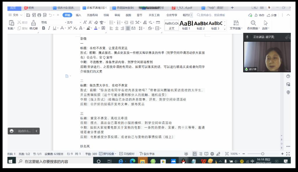Click the Format Painter (格式刷) icon

pos(33,23)
